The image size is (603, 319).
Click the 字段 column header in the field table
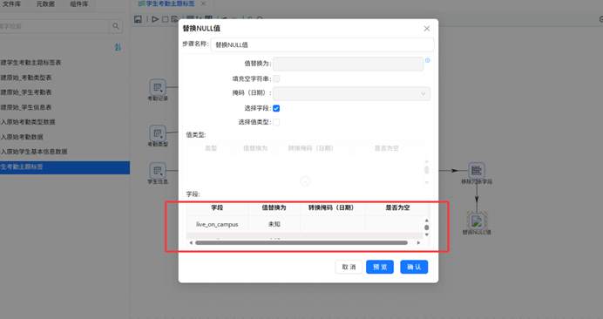[217, 207]
